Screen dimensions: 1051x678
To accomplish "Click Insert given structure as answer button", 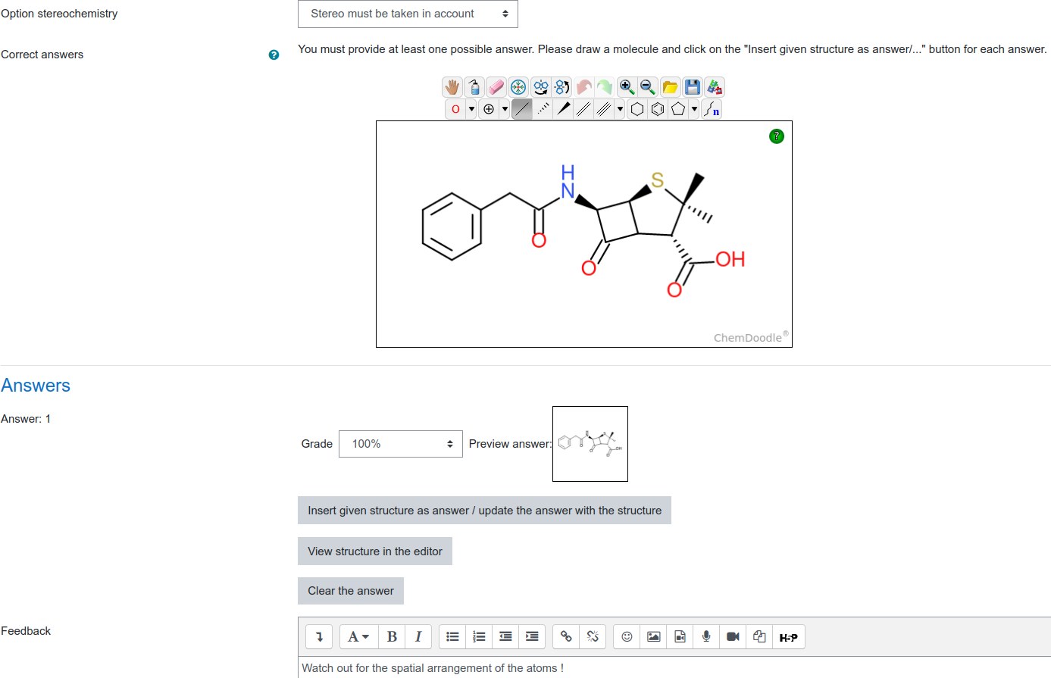I will [484, 511].
